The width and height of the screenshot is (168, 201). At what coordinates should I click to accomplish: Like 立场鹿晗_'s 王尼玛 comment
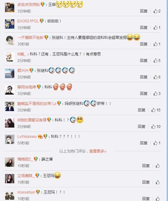[x=158, y=182]
